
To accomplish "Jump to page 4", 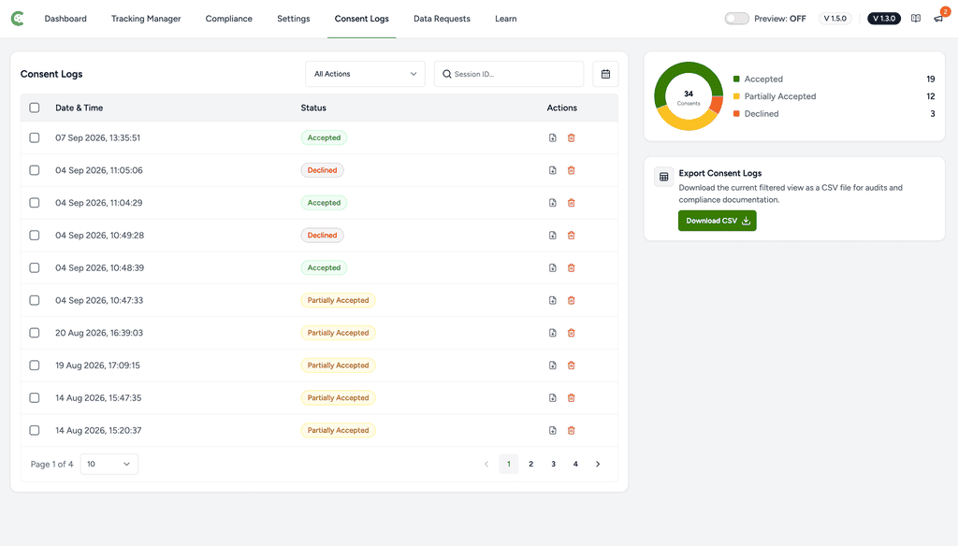I will [x=575, y=464].
